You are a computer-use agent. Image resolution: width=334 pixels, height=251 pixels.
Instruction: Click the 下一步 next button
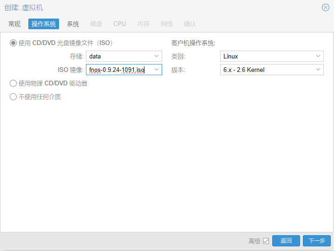[x=317, y=241]
